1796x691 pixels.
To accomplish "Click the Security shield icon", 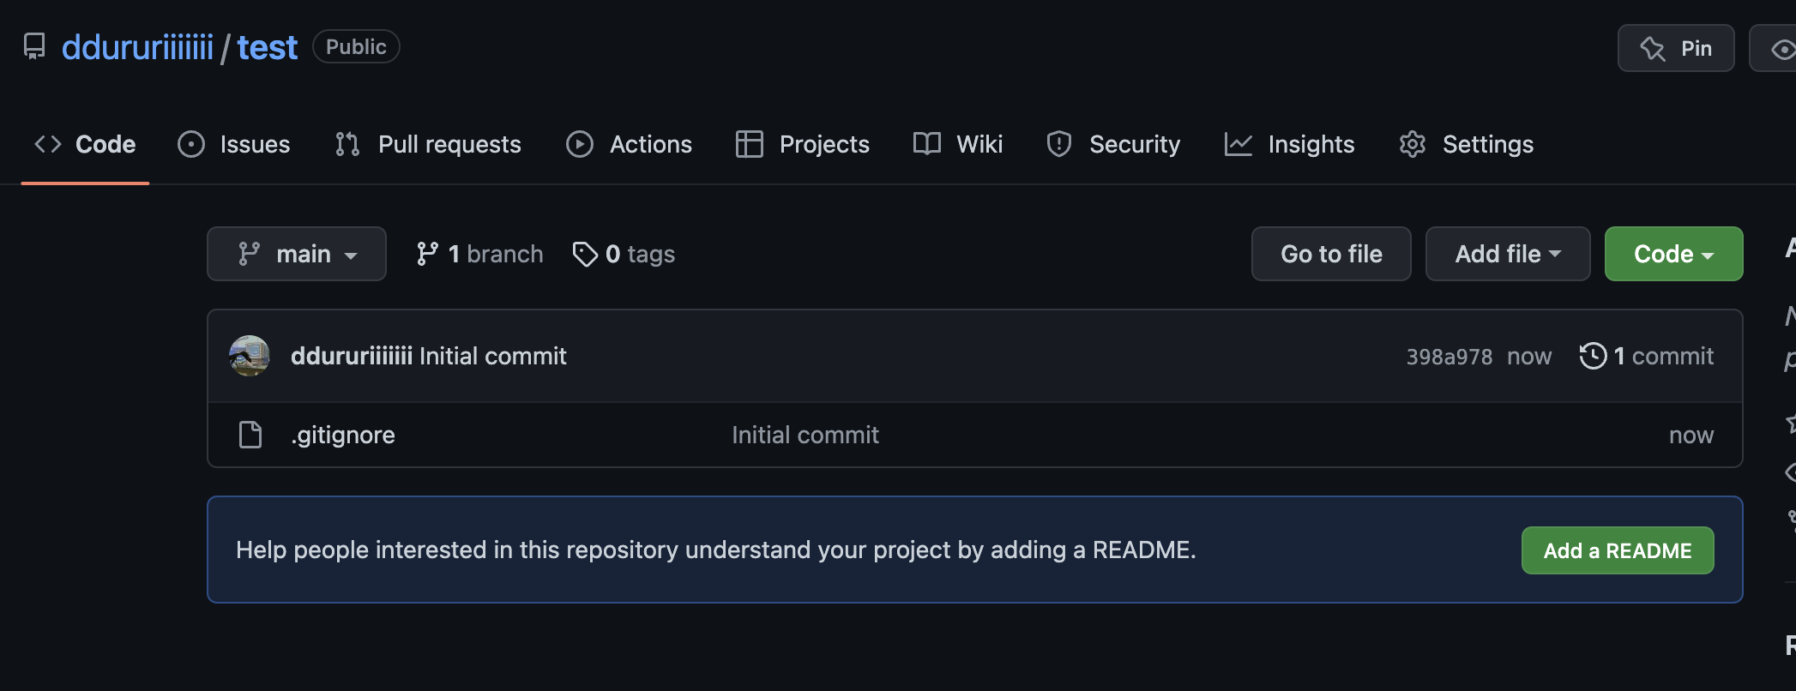I will point(1059,144).
